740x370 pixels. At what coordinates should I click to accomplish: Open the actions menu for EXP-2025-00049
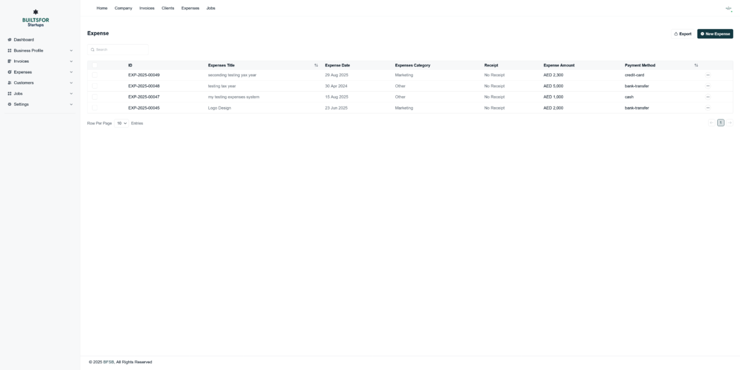(707, 75)
